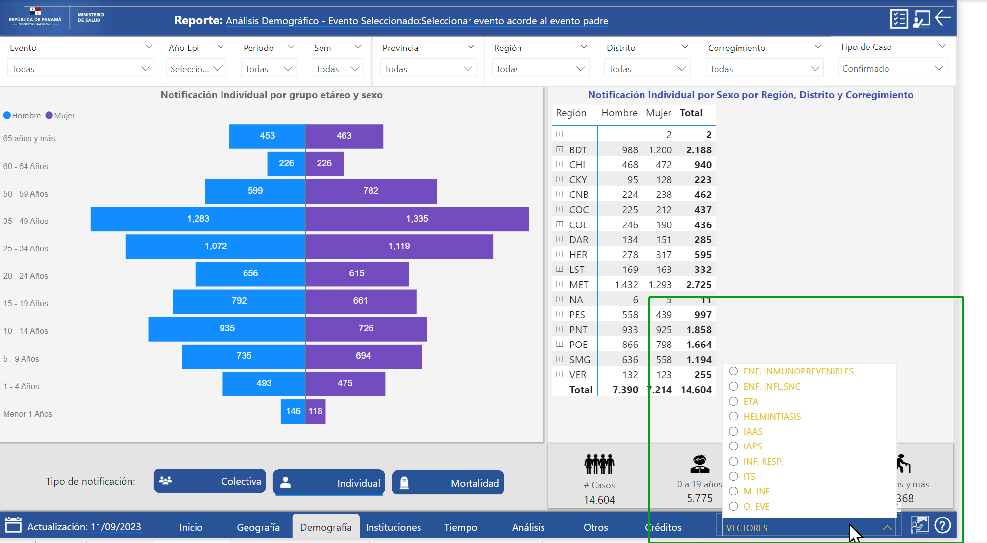Open the Región Todas dropdown
The width and height of the screenshot is (987, 543).
pyautogui.click(x=541, y=69)
